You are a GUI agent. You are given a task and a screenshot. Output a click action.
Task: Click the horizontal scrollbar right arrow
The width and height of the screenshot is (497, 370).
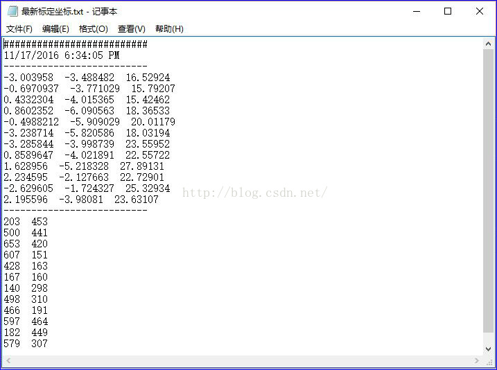click(x=476, y=360)
